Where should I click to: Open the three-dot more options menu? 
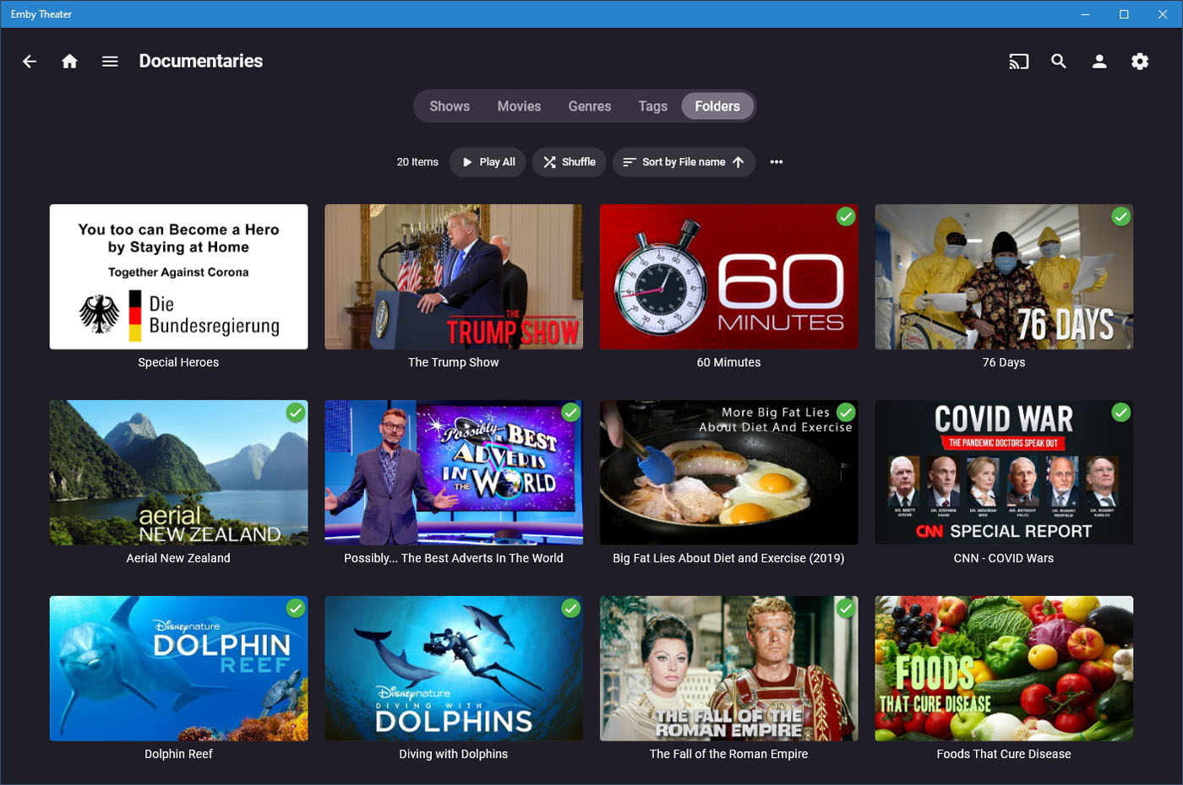(777, 162)
